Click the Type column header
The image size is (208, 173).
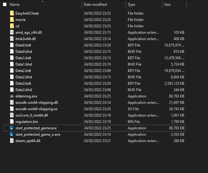131,5
